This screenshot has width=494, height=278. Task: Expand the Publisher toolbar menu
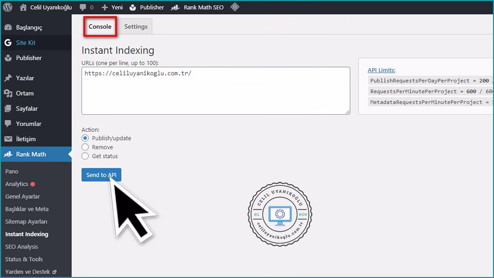(146, 8)
